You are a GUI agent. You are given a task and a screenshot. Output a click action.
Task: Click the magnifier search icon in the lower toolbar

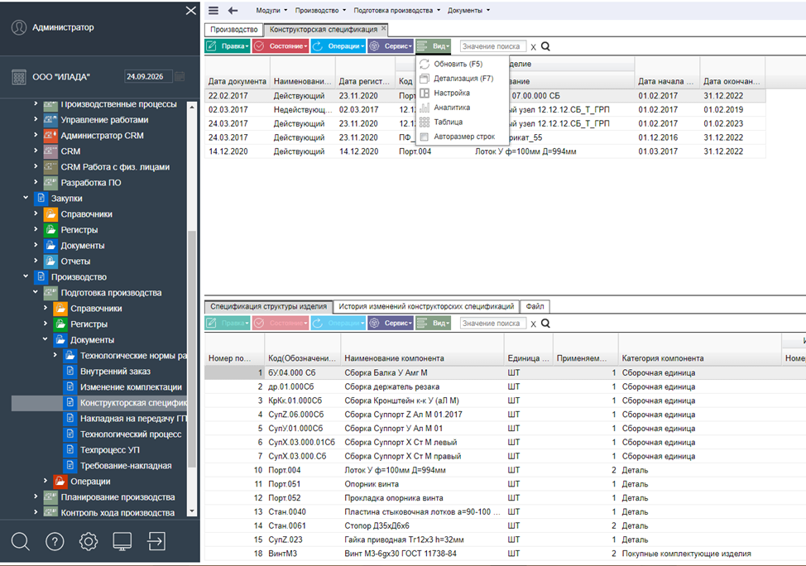point(546,324)
